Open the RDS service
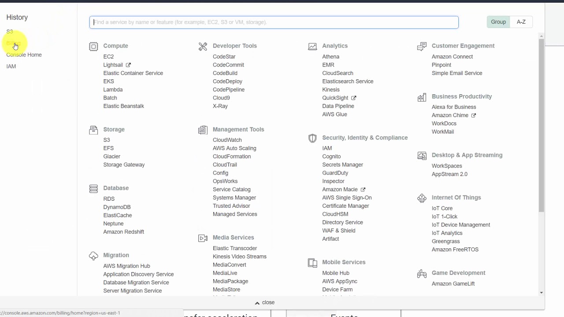Screen dimensions: 564x317 [x=109, y=199]
